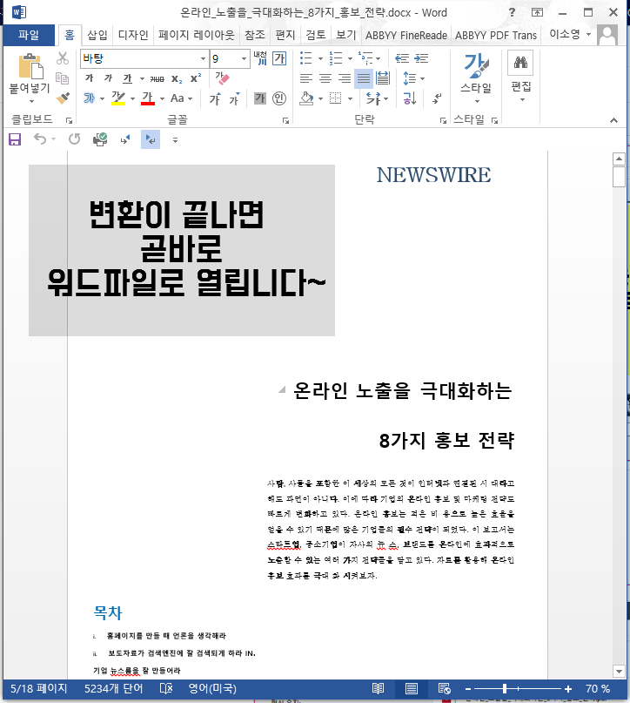The width and height of the screenshot is (630, 703).
Task: Toggle subscript formatting
Action: (177, 79)
